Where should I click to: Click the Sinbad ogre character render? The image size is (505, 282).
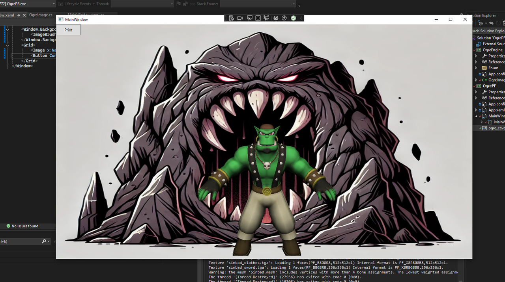point(267,189)
